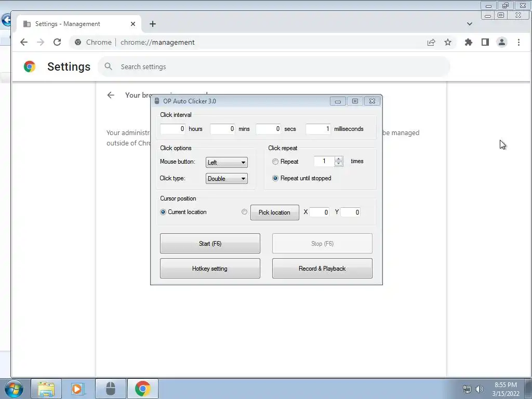Click the site info icon in the address bar

pos(78,42)
